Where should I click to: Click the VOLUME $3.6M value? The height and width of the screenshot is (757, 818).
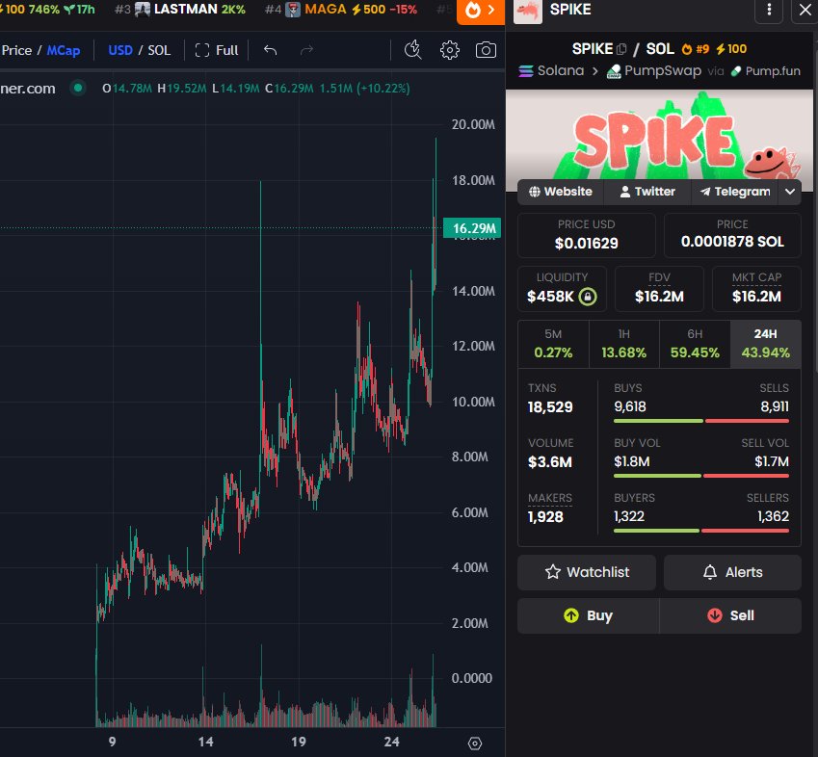pos(550,462)
